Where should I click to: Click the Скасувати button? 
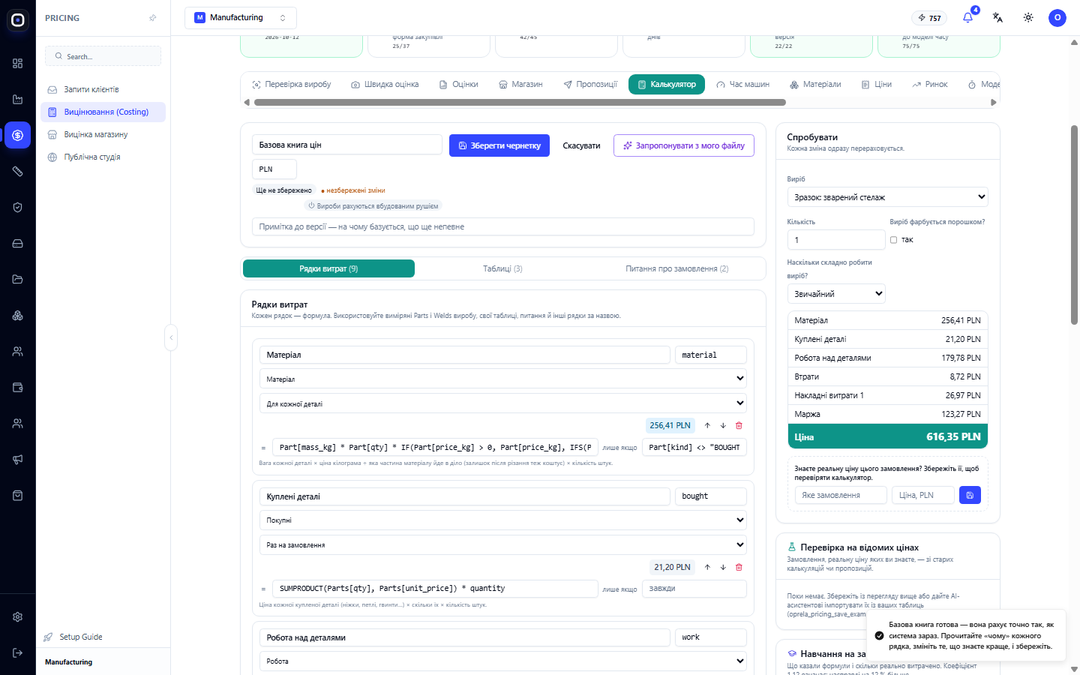click(x=581, y=145)
